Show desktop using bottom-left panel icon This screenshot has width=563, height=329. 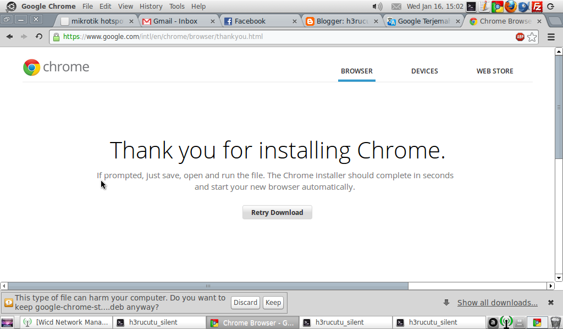(x=7, y=322)
